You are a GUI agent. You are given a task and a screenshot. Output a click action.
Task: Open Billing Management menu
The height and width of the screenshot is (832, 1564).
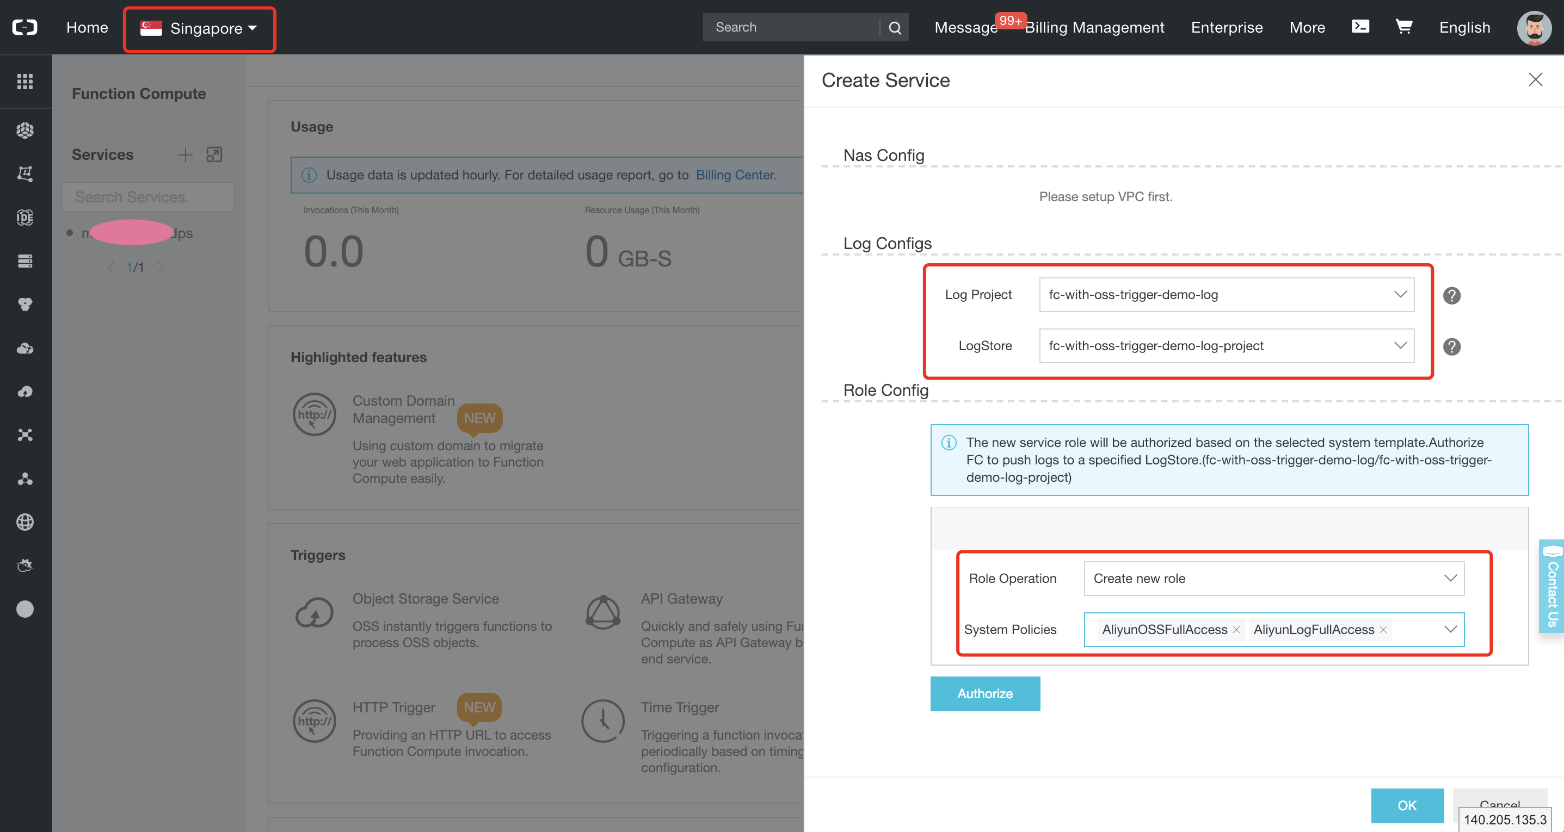(1094, 27)
